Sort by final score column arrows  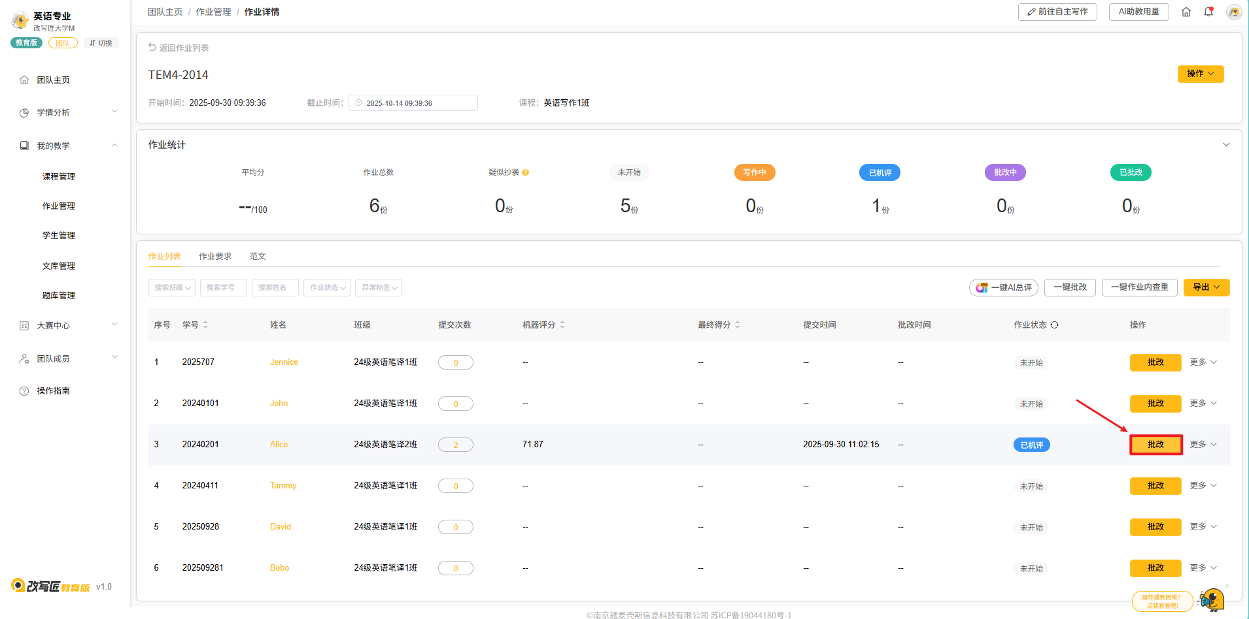(x=738, y=325)
